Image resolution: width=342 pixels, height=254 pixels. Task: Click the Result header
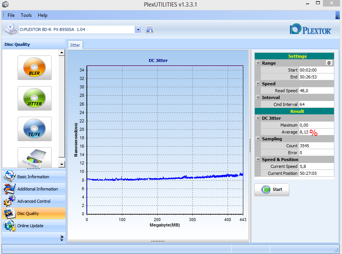tap(294, 111)
